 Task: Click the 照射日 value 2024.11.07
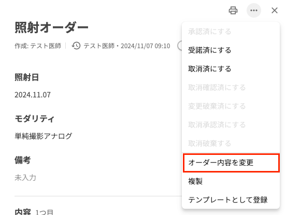click(x=33, y=95)
